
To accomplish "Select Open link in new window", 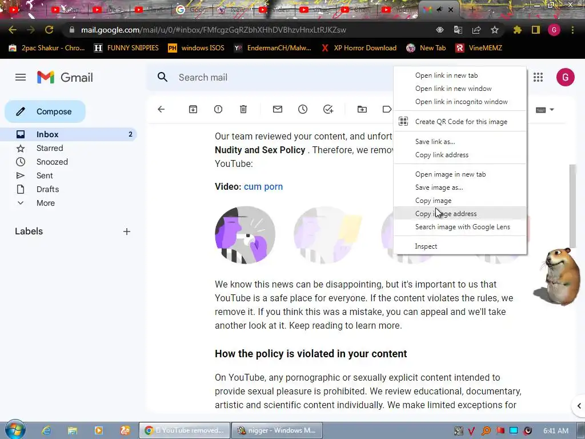I will [x=460, y=89].
